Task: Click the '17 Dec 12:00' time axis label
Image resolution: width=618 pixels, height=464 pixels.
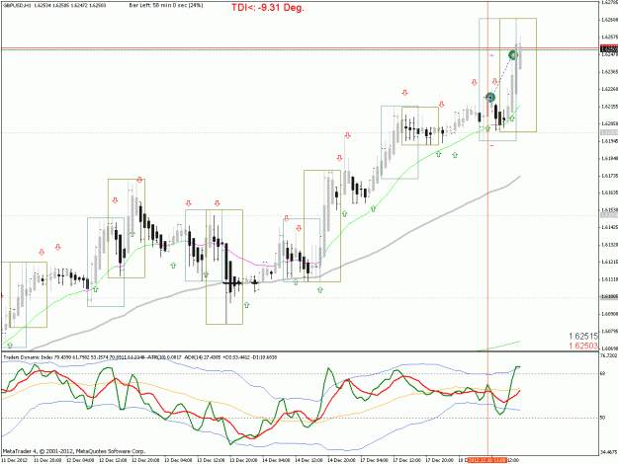Action: coord(406,460)
